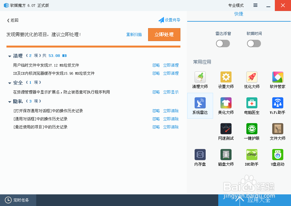291x206 pixels.
Task: Close the 软媒魔方 window
Action: click(283, 5)
